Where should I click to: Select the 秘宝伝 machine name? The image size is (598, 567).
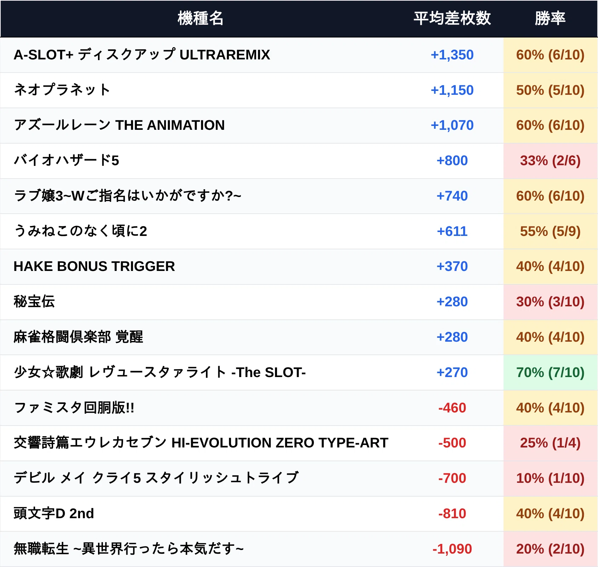click(34, 302)
